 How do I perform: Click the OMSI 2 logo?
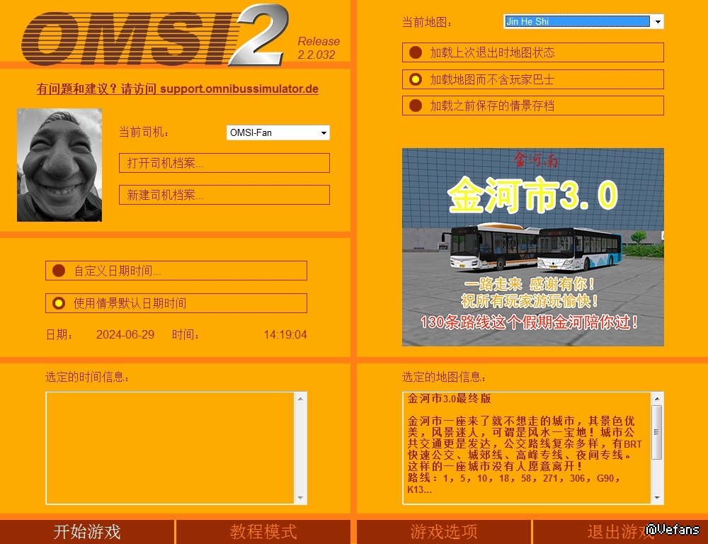[x=155, y=35]
